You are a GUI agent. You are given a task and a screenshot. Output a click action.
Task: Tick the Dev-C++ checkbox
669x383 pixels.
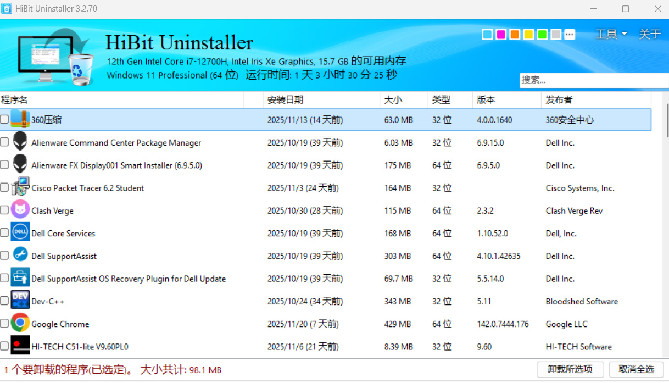[x=4, y=301]
